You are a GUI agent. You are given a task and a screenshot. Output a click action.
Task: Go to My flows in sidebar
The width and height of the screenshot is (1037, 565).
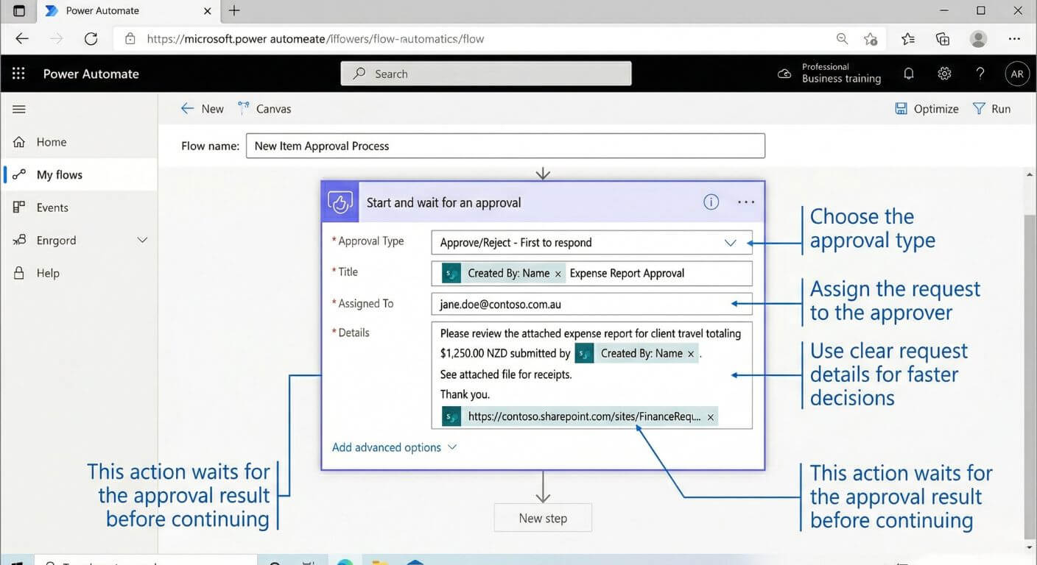click(59, 174)
